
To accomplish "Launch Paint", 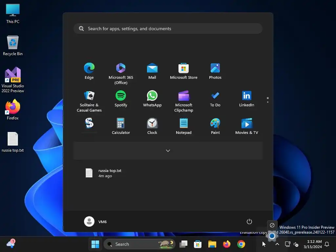I will 215,126.
